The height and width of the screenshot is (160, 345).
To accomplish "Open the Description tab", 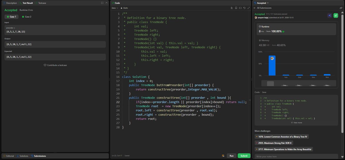I will [10, 3].
